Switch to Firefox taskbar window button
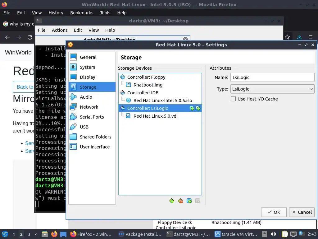The image size is (318, 239). (x=91, y=234)
